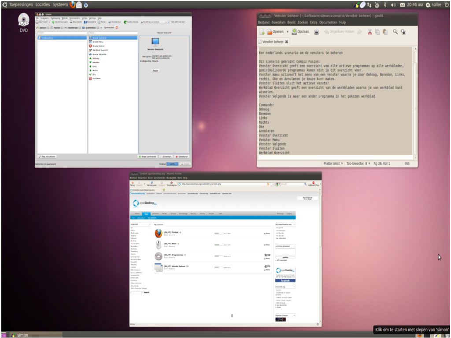Open the Scenarios menu in simon

44,18
